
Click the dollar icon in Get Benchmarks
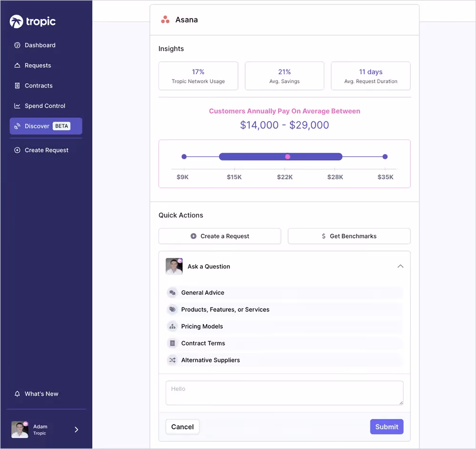pyautogui.click(x=324, y=236)
